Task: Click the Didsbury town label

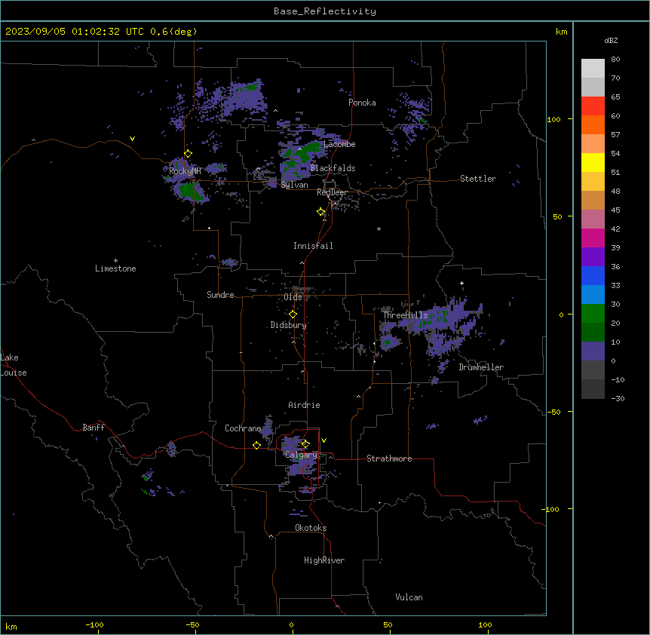Action: pyautogui.click(x=289, y=325)
